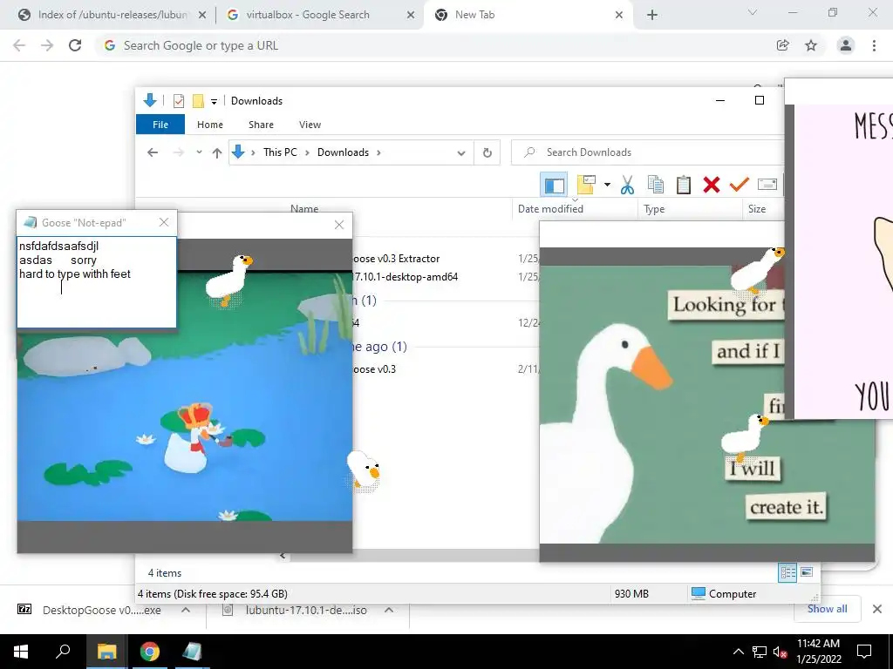Expand the Customize Quick Access Toolbar dropdown
This screenshot has width=893, height=669.
click(215, 102)
